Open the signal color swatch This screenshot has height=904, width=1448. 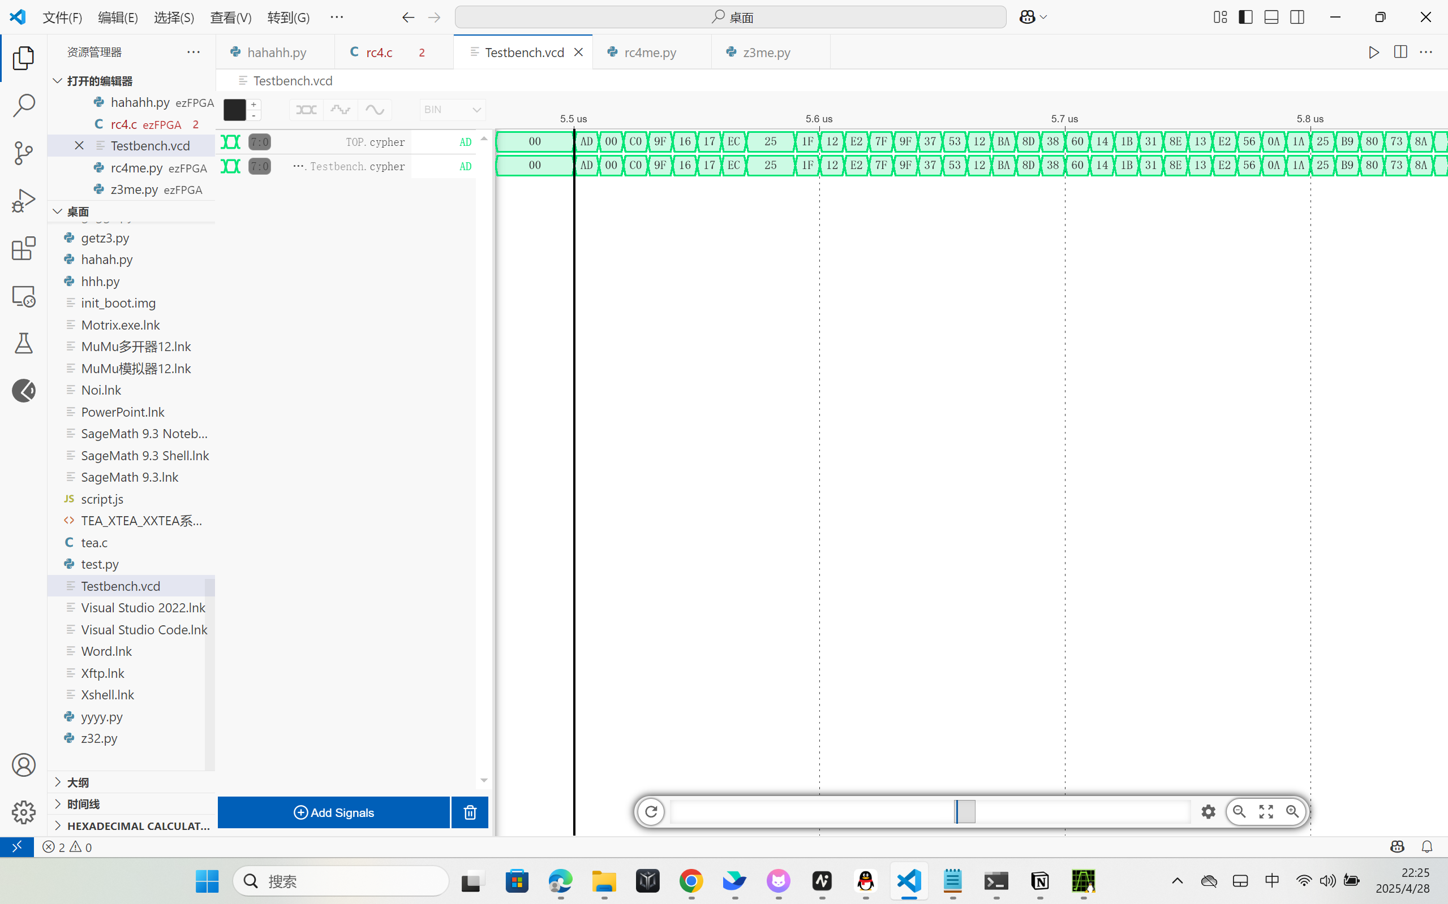(235, 110)
